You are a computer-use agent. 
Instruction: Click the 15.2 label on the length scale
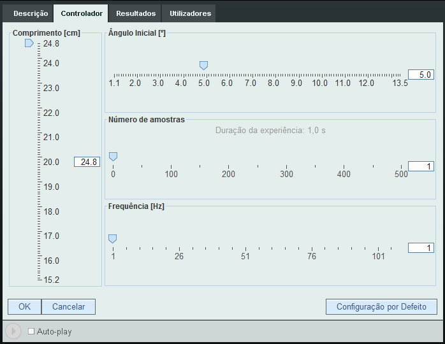tap(52, 280)
